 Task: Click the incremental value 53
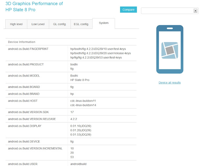click(x=72, y=157)
